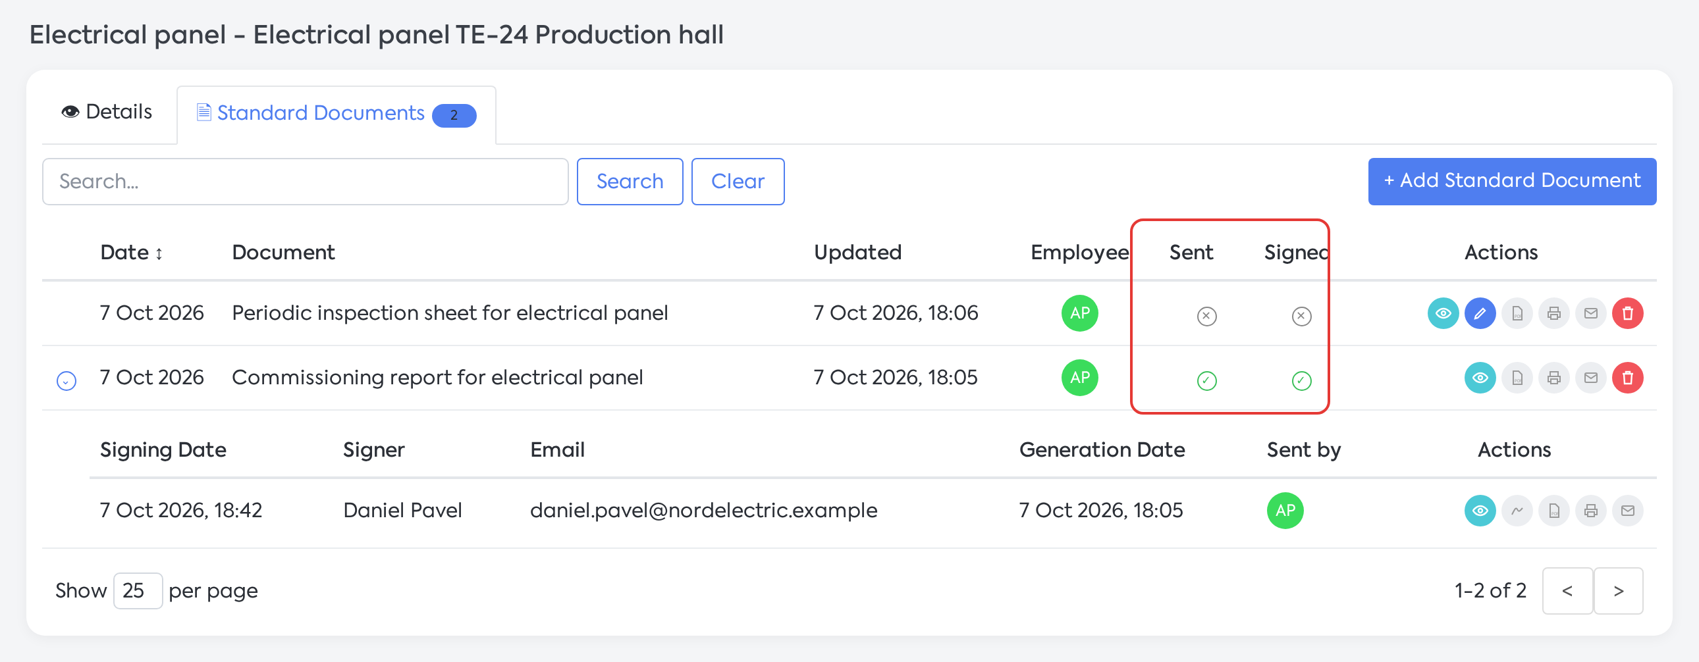Click signing date '7 Oct 2026, 18:42'
This screenshot has width=1699, height=662.
[x=180, y=511]
